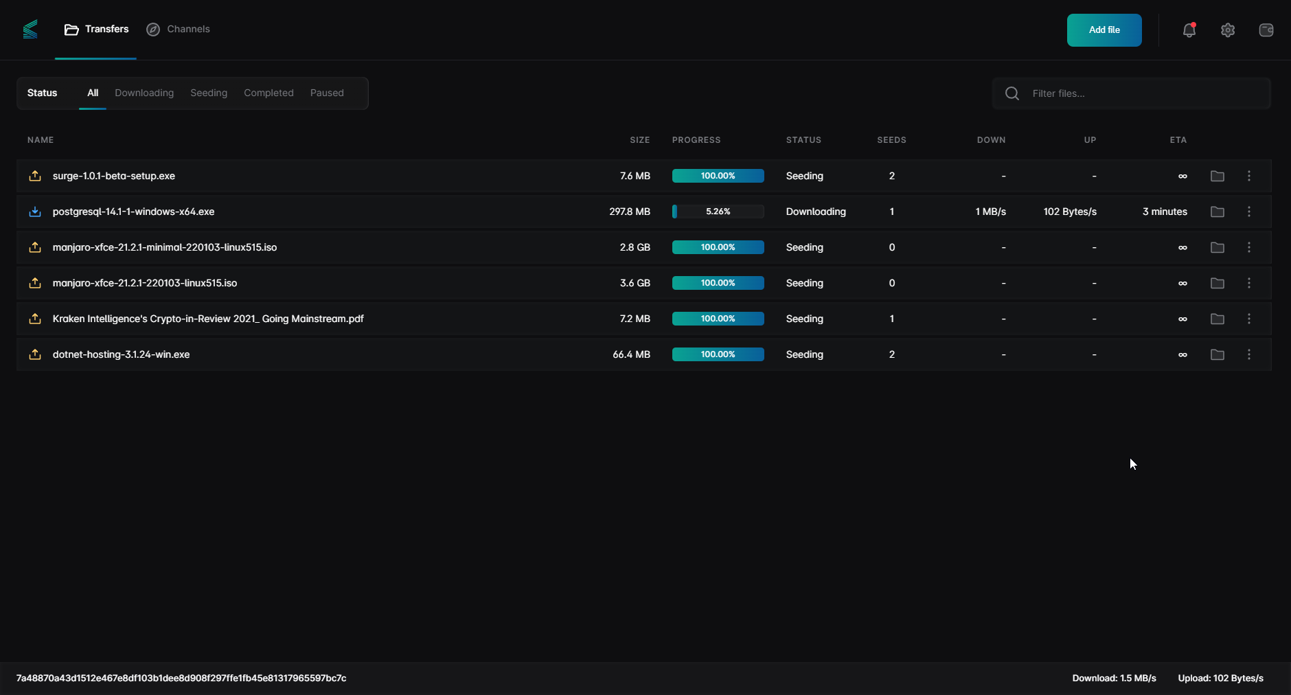Screen dimensions: 1291x695
Task: Select the Kraken Intelligence Crypto-in-Review pdf name
Action: (208, 319)
